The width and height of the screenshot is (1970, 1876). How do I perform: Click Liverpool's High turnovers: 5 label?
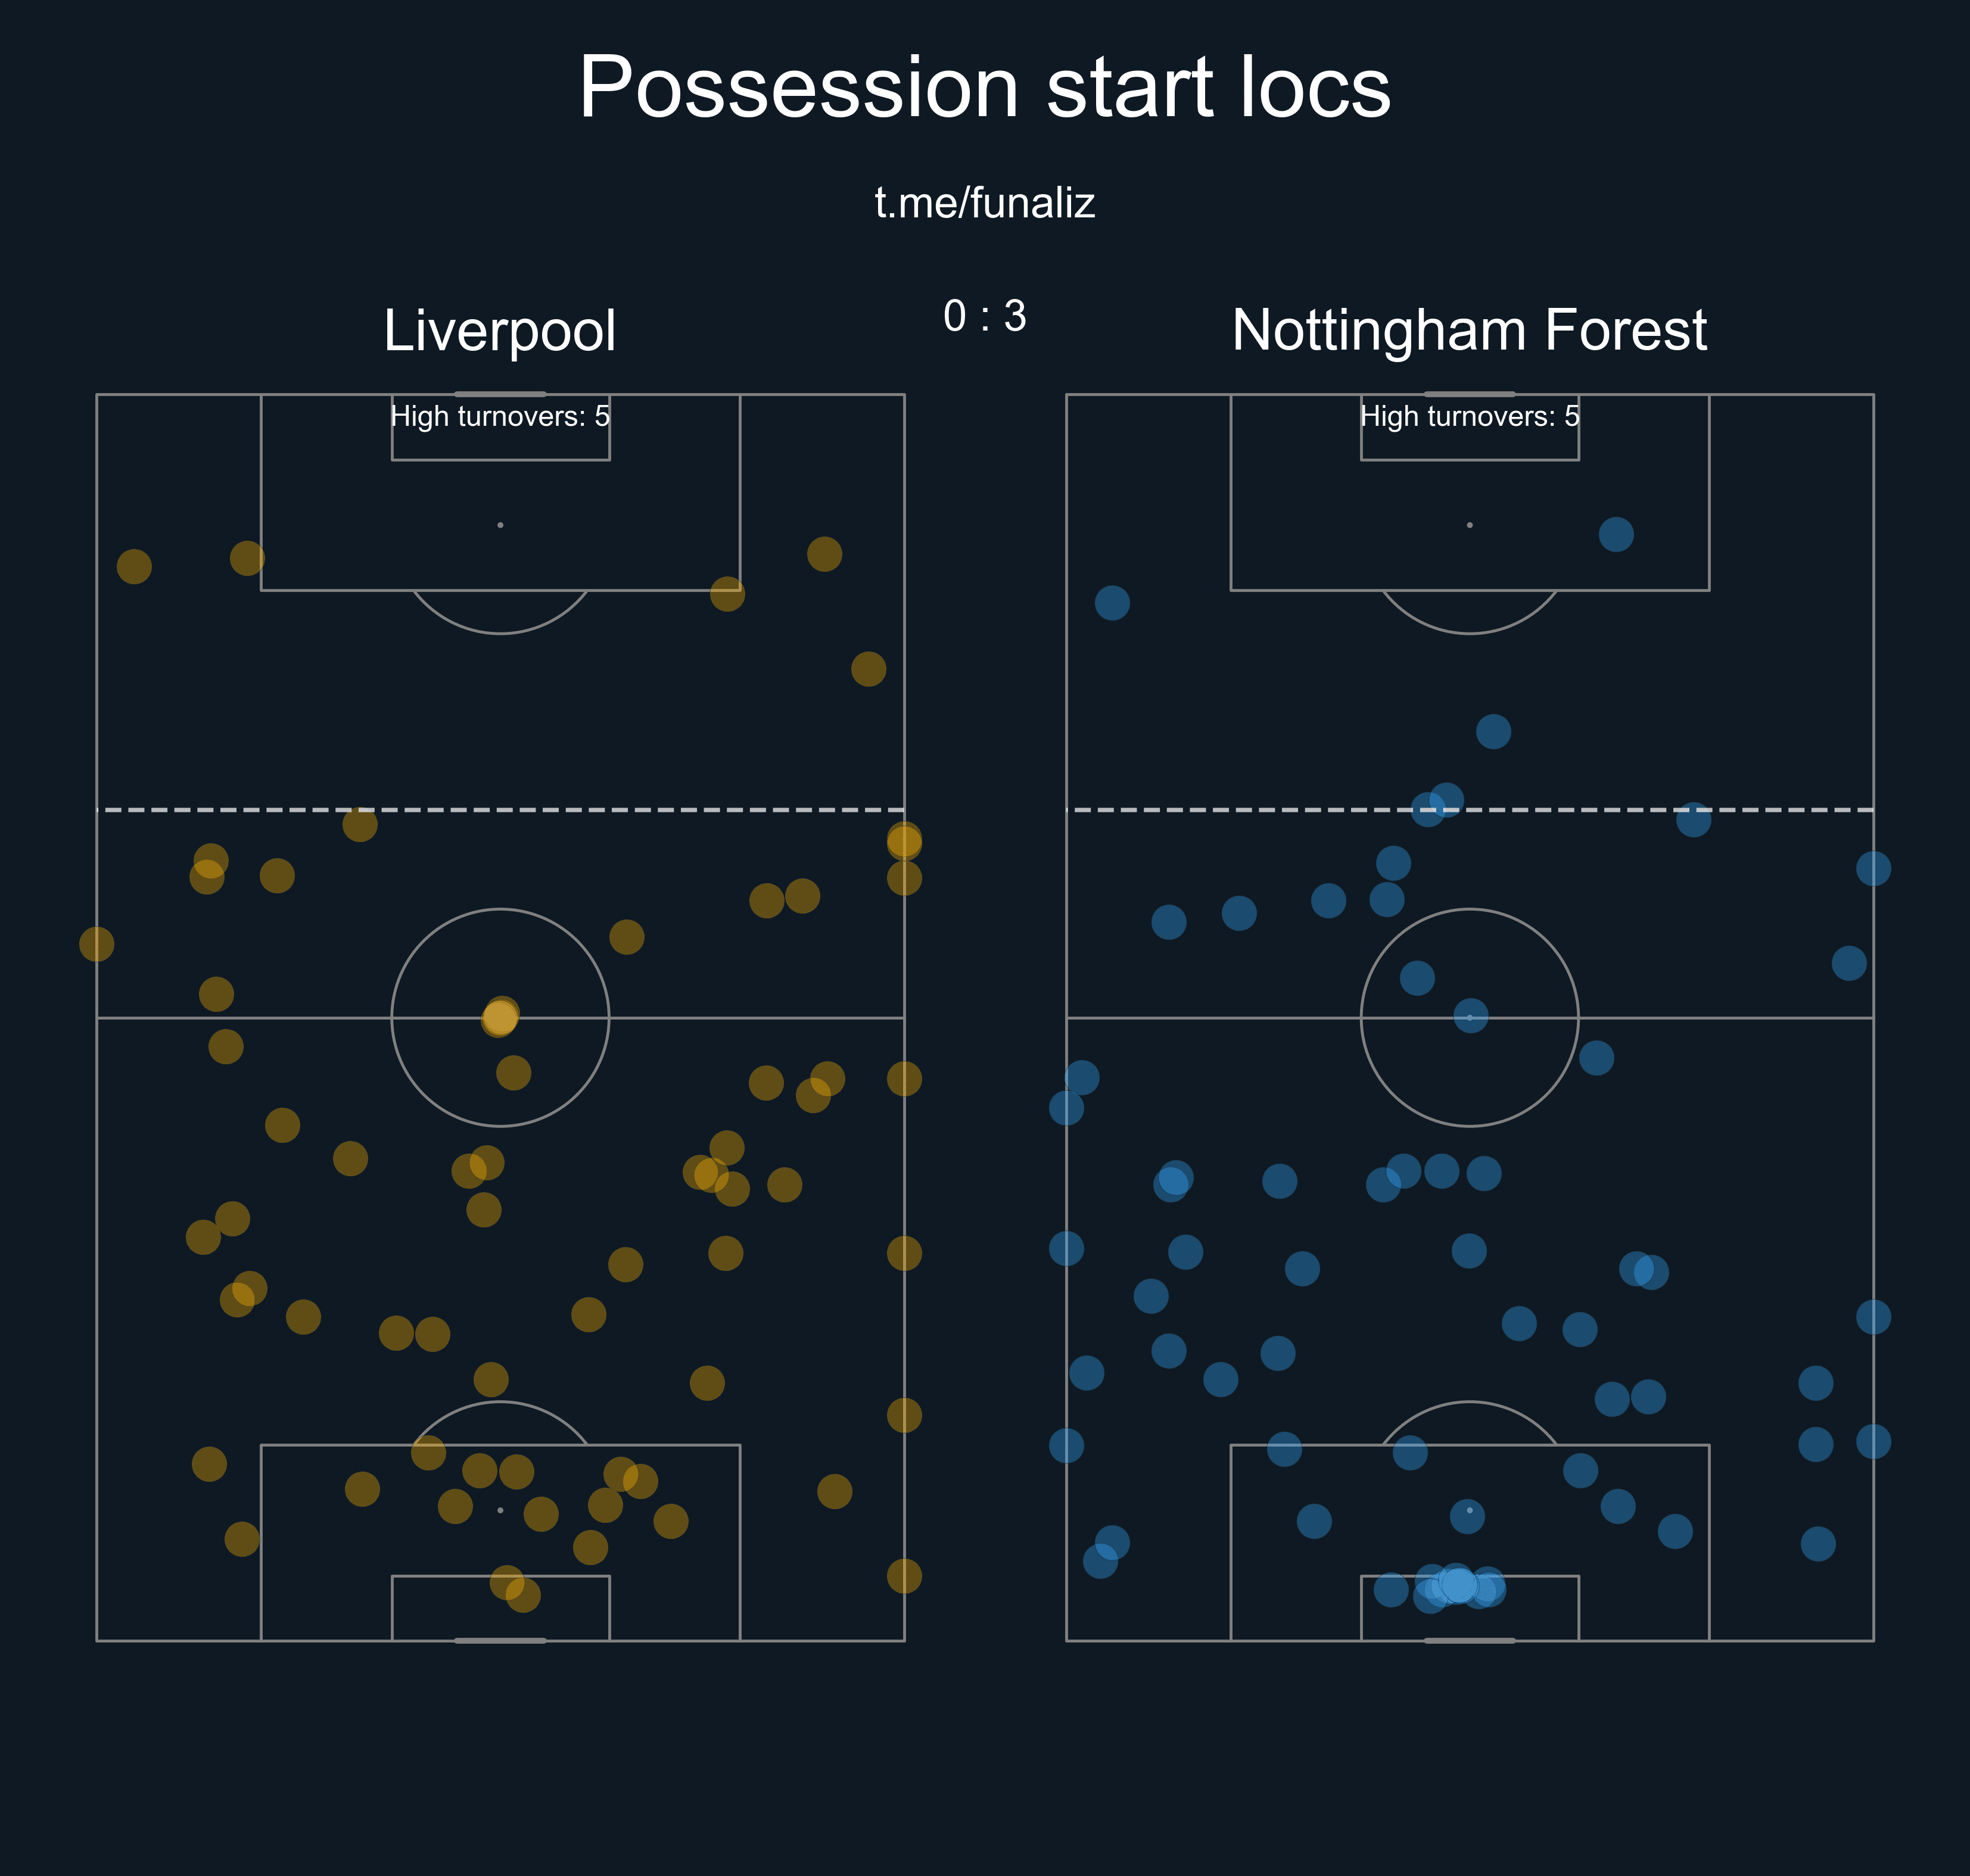click(x=500, y=416)
